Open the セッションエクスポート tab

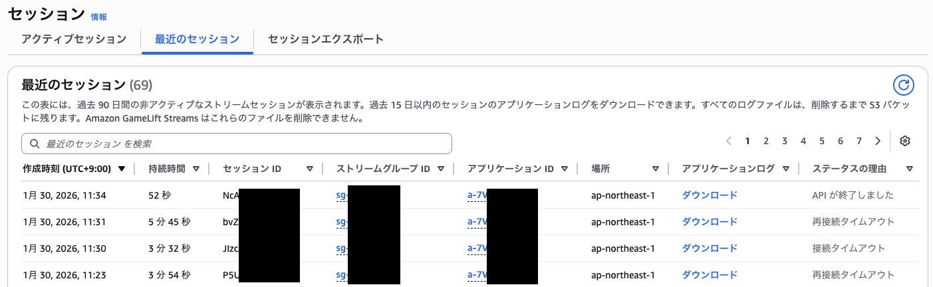(x=326, y=39)
